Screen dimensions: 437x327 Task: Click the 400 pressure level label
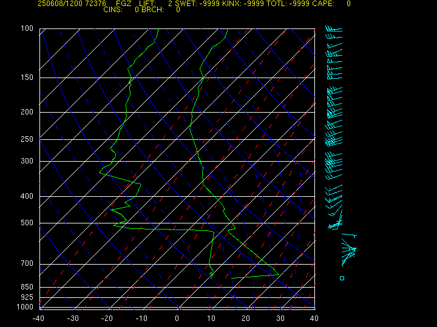coord(27,196)
